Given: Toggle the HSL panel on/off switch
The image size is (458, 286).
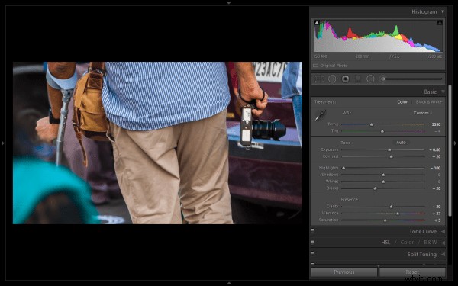Looking at the screenshot, I should click(x=312, y=243).
